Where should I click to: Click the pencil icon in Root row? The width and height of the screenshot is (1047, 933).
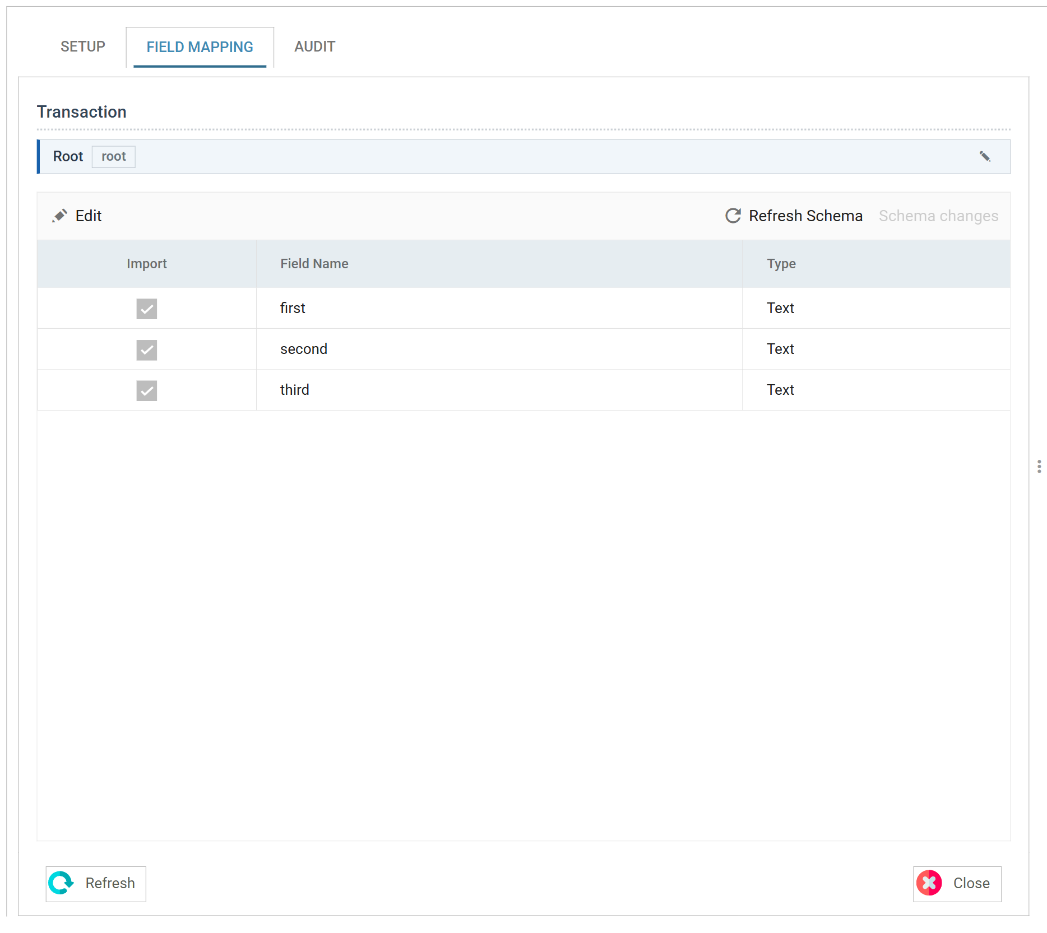[985, 157]
